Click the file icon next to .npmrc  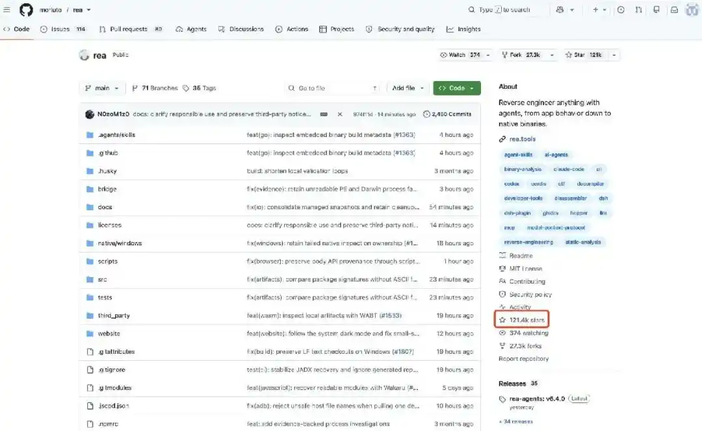(x=90, y=424)
